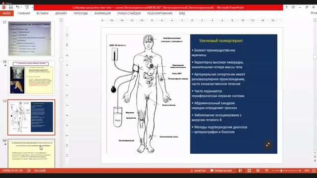Switch to the ВСТАВКА ribbon tab
The width and height of the screenshot is (317, 178).
[x=43, y=13]
